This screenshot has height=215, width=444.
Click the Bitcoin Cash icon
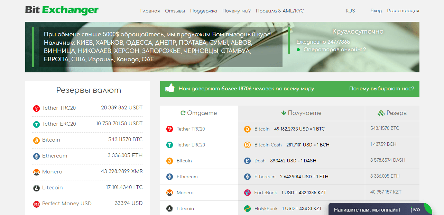pos(248,145)
